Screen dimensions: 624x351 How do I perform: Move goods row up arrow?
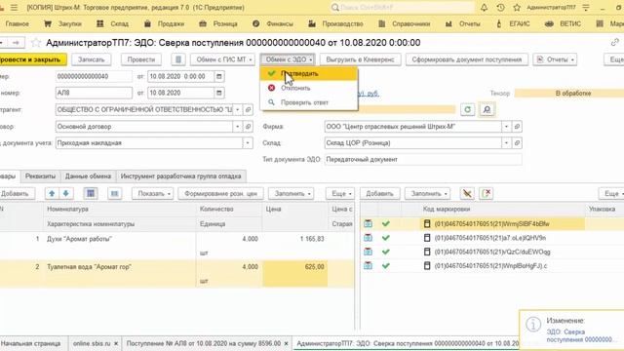click(52, 193)
